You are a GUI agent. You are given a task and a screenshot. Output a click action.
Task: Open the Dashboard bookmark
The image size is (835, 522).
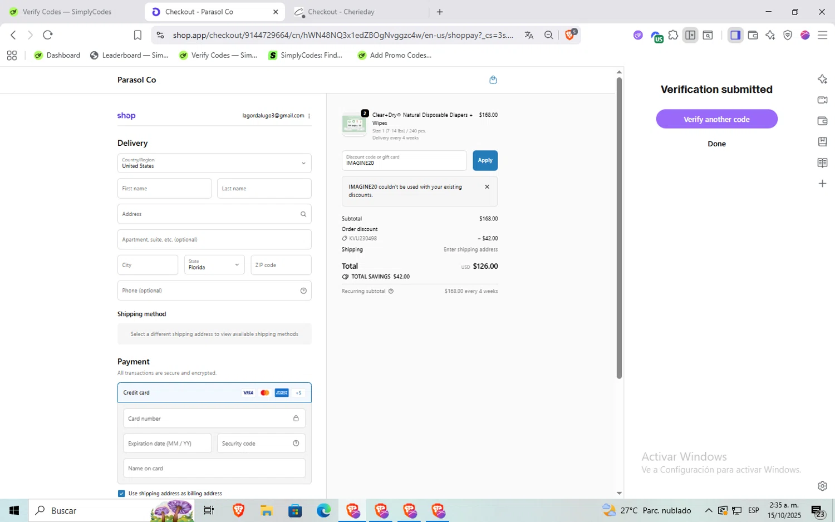pos(57,55)
